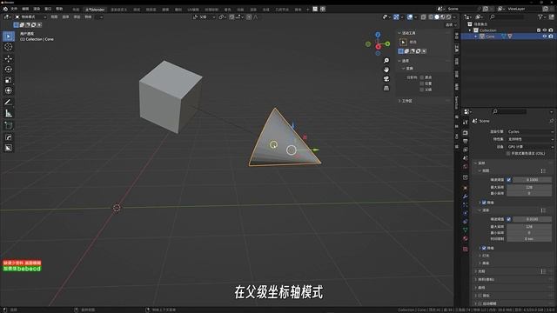Open the Render properties tab icon
This screenshot has height=313, width=557.
pyautogui.click(x=466, y=132)
